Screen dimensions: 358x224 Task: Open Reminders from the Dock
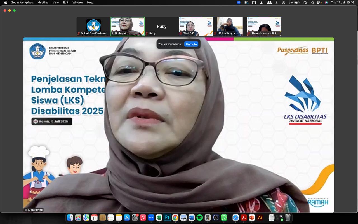(x=110, y=218)
